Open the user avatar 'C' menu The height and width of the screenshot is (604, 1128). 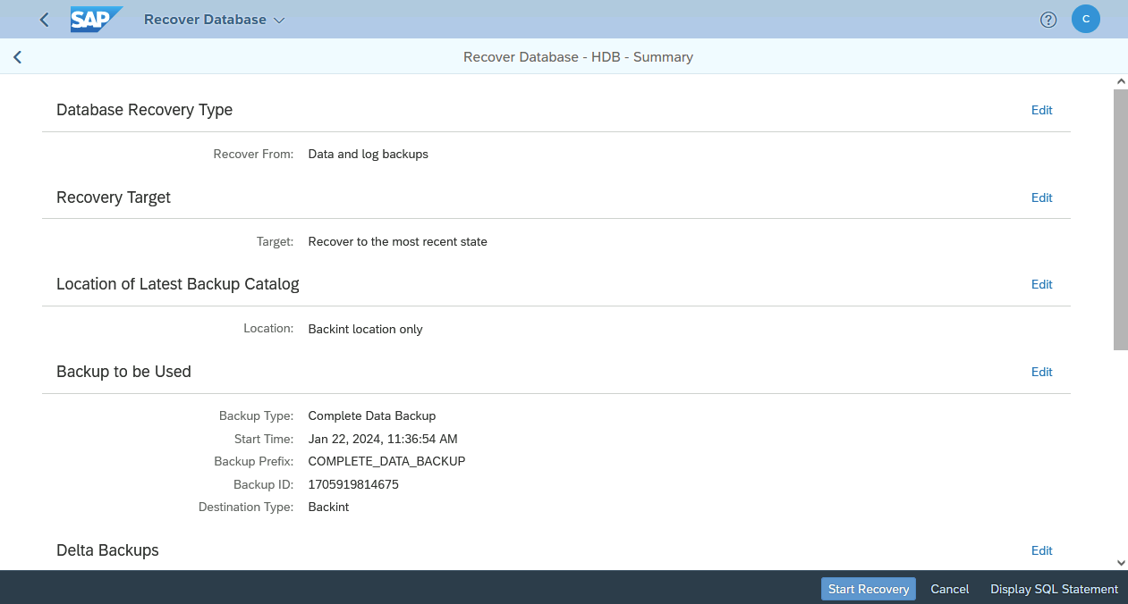coord(1085,19)
